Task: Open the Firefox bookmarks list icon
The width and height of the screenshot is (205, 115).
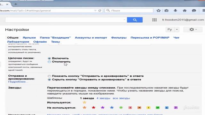Action: pyautogui.click(x=167, y=11)
